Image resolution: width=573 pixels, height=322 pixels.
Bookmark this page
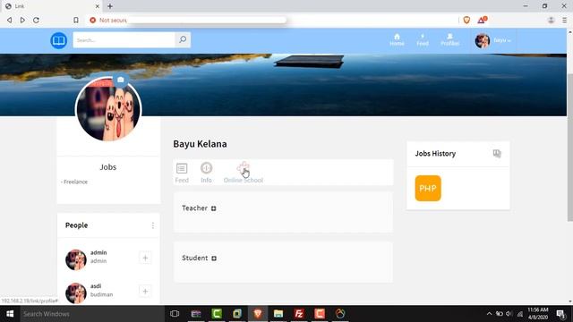pyautogui.click(x=76, y=20)
